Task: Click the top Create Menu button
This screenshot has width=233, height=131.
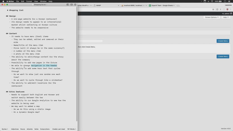Action: point(223,41)
